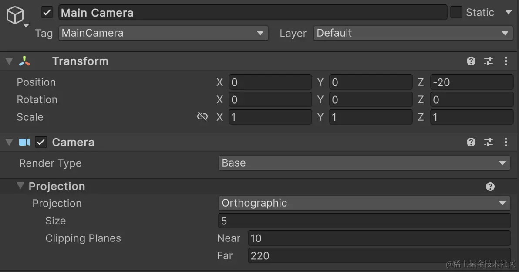Open Transform component help reference
The width and height of the screenshot is (519, 272).
pyautogui.click(x=471, y=61)
